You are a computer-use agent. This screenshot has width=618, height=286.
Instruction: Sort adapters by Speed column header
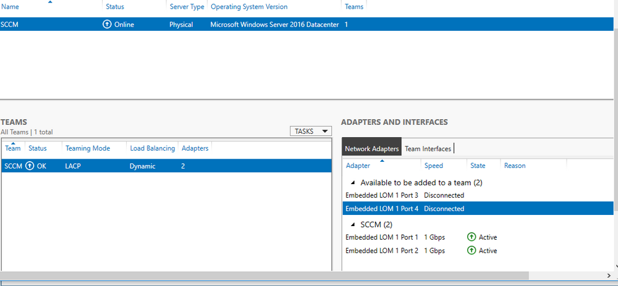tap(434, 166)
